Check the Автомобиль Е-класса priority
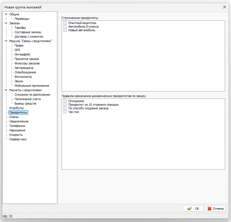This screenshot has width=231, height=222. [x=65, y=27]
